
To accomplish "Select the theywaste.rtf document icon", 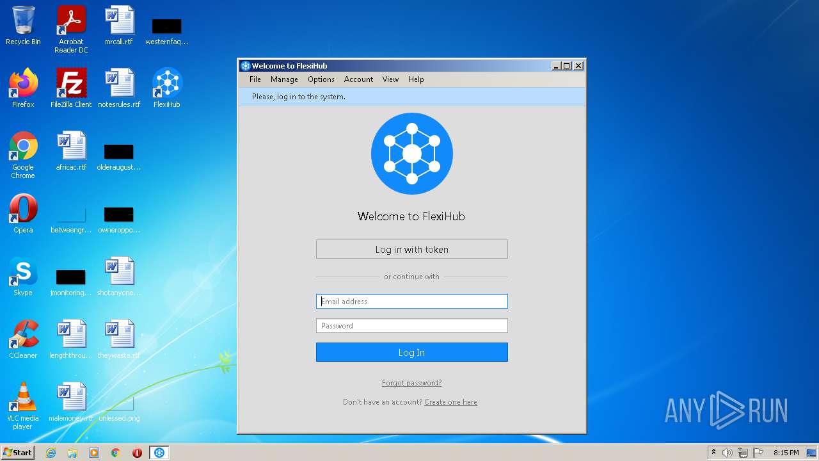I will click(119, 339).
